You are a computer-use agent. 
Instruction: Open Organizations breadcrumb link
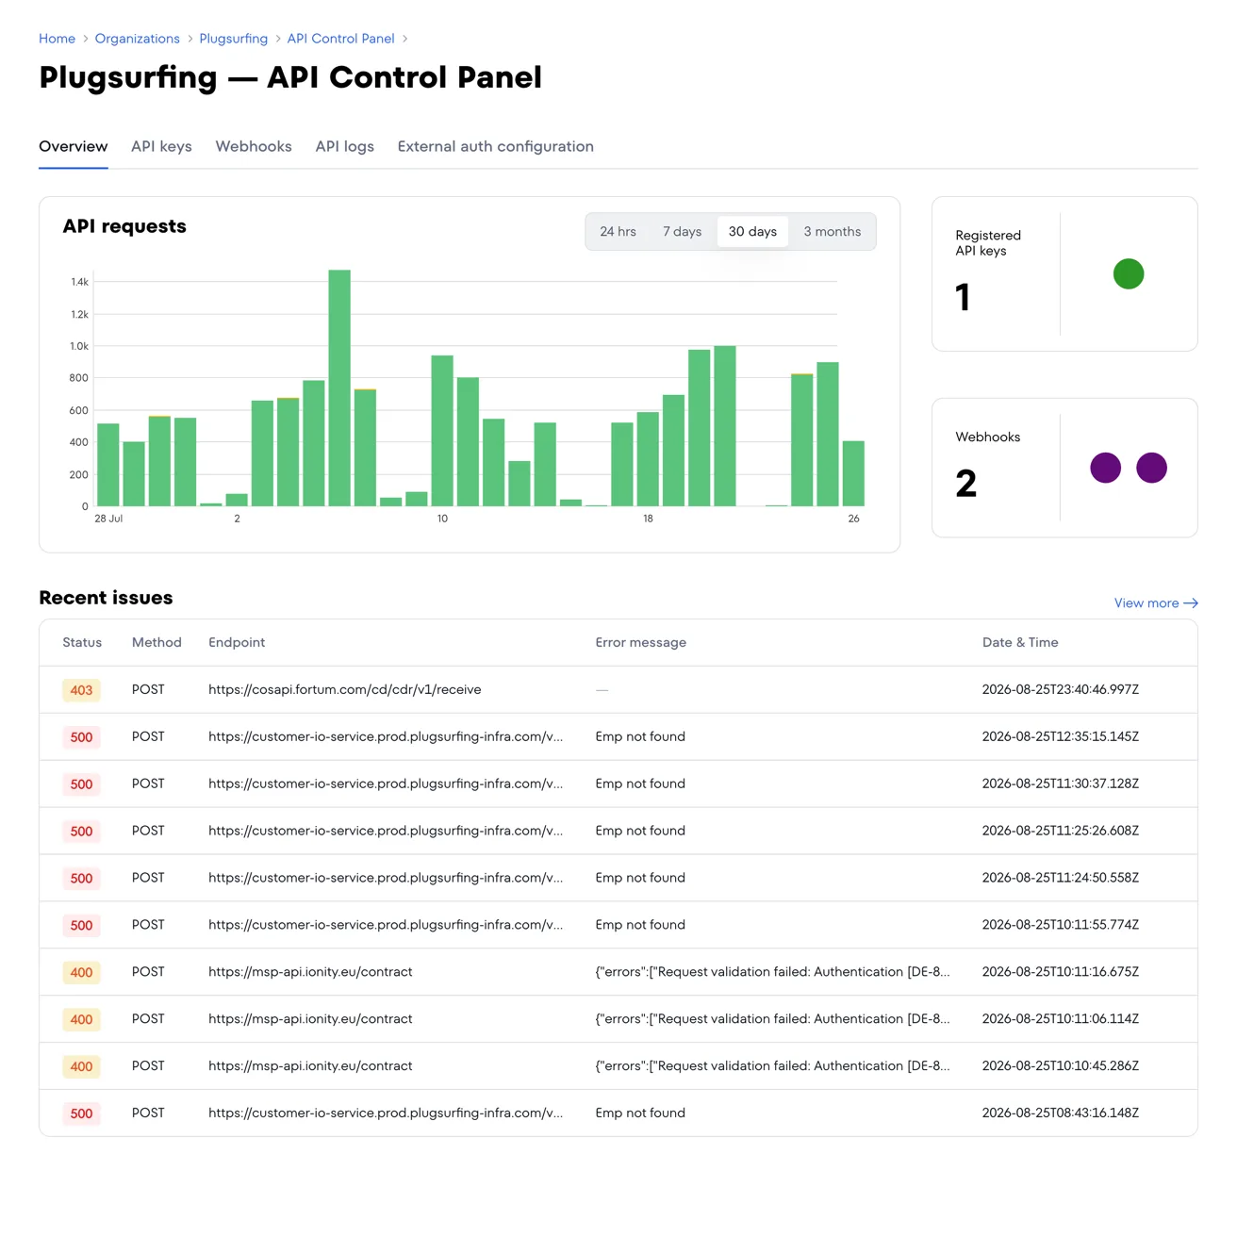coord(137,39)
